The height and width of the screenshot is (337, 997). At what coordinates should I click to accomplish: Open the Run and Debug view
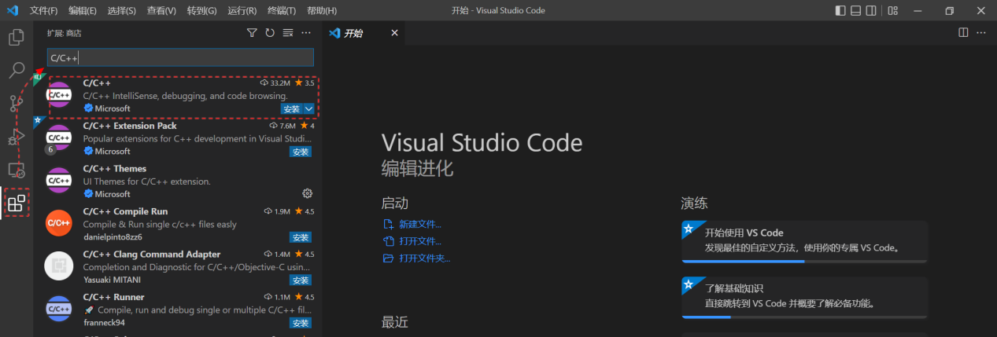[16, 137]
